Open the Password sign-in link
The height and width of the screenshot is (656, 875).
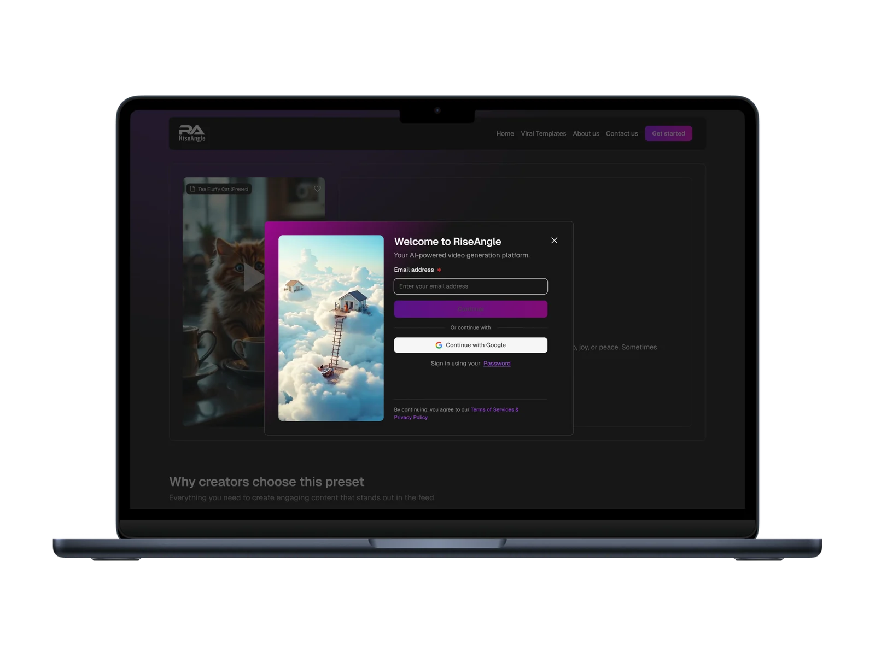click(x=497, y=364)
